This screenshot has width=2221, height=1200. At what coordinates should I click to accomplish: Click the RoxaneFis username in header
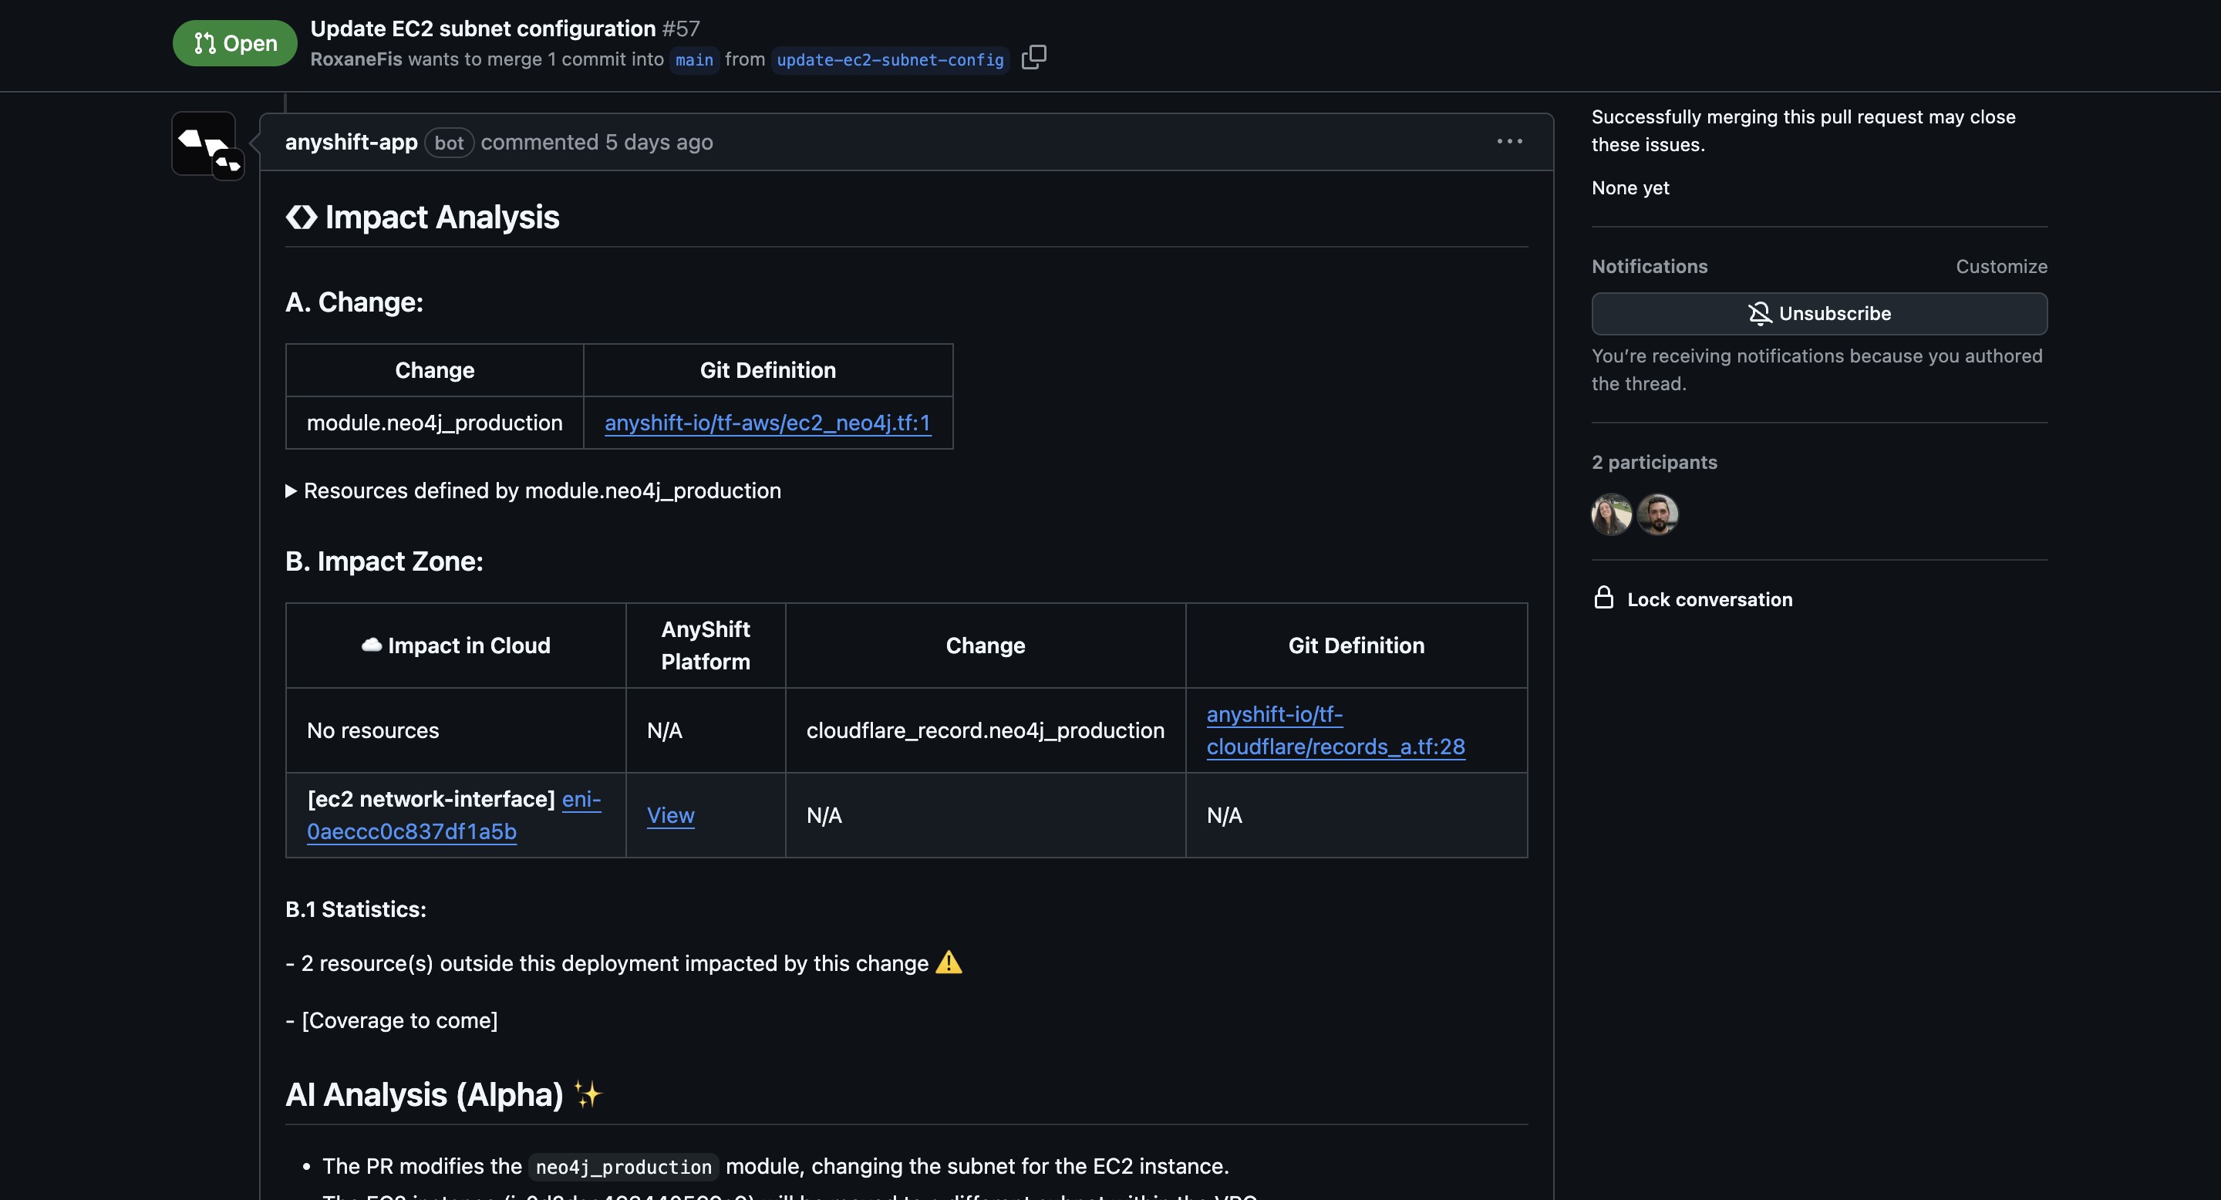pyautogui.click(x=356, y=59)
